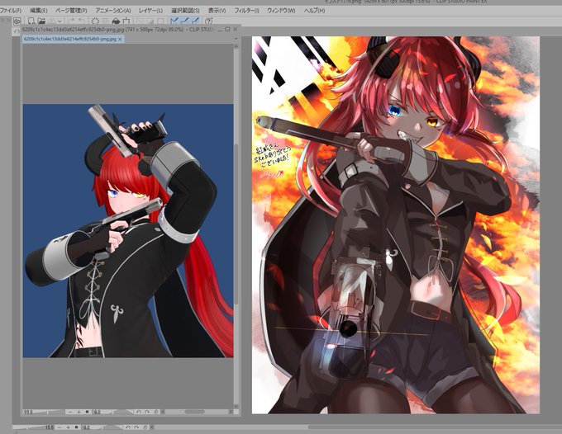The image size is (562, 434).
Task: Click the open file folder icon
Action: click(41, 21)
